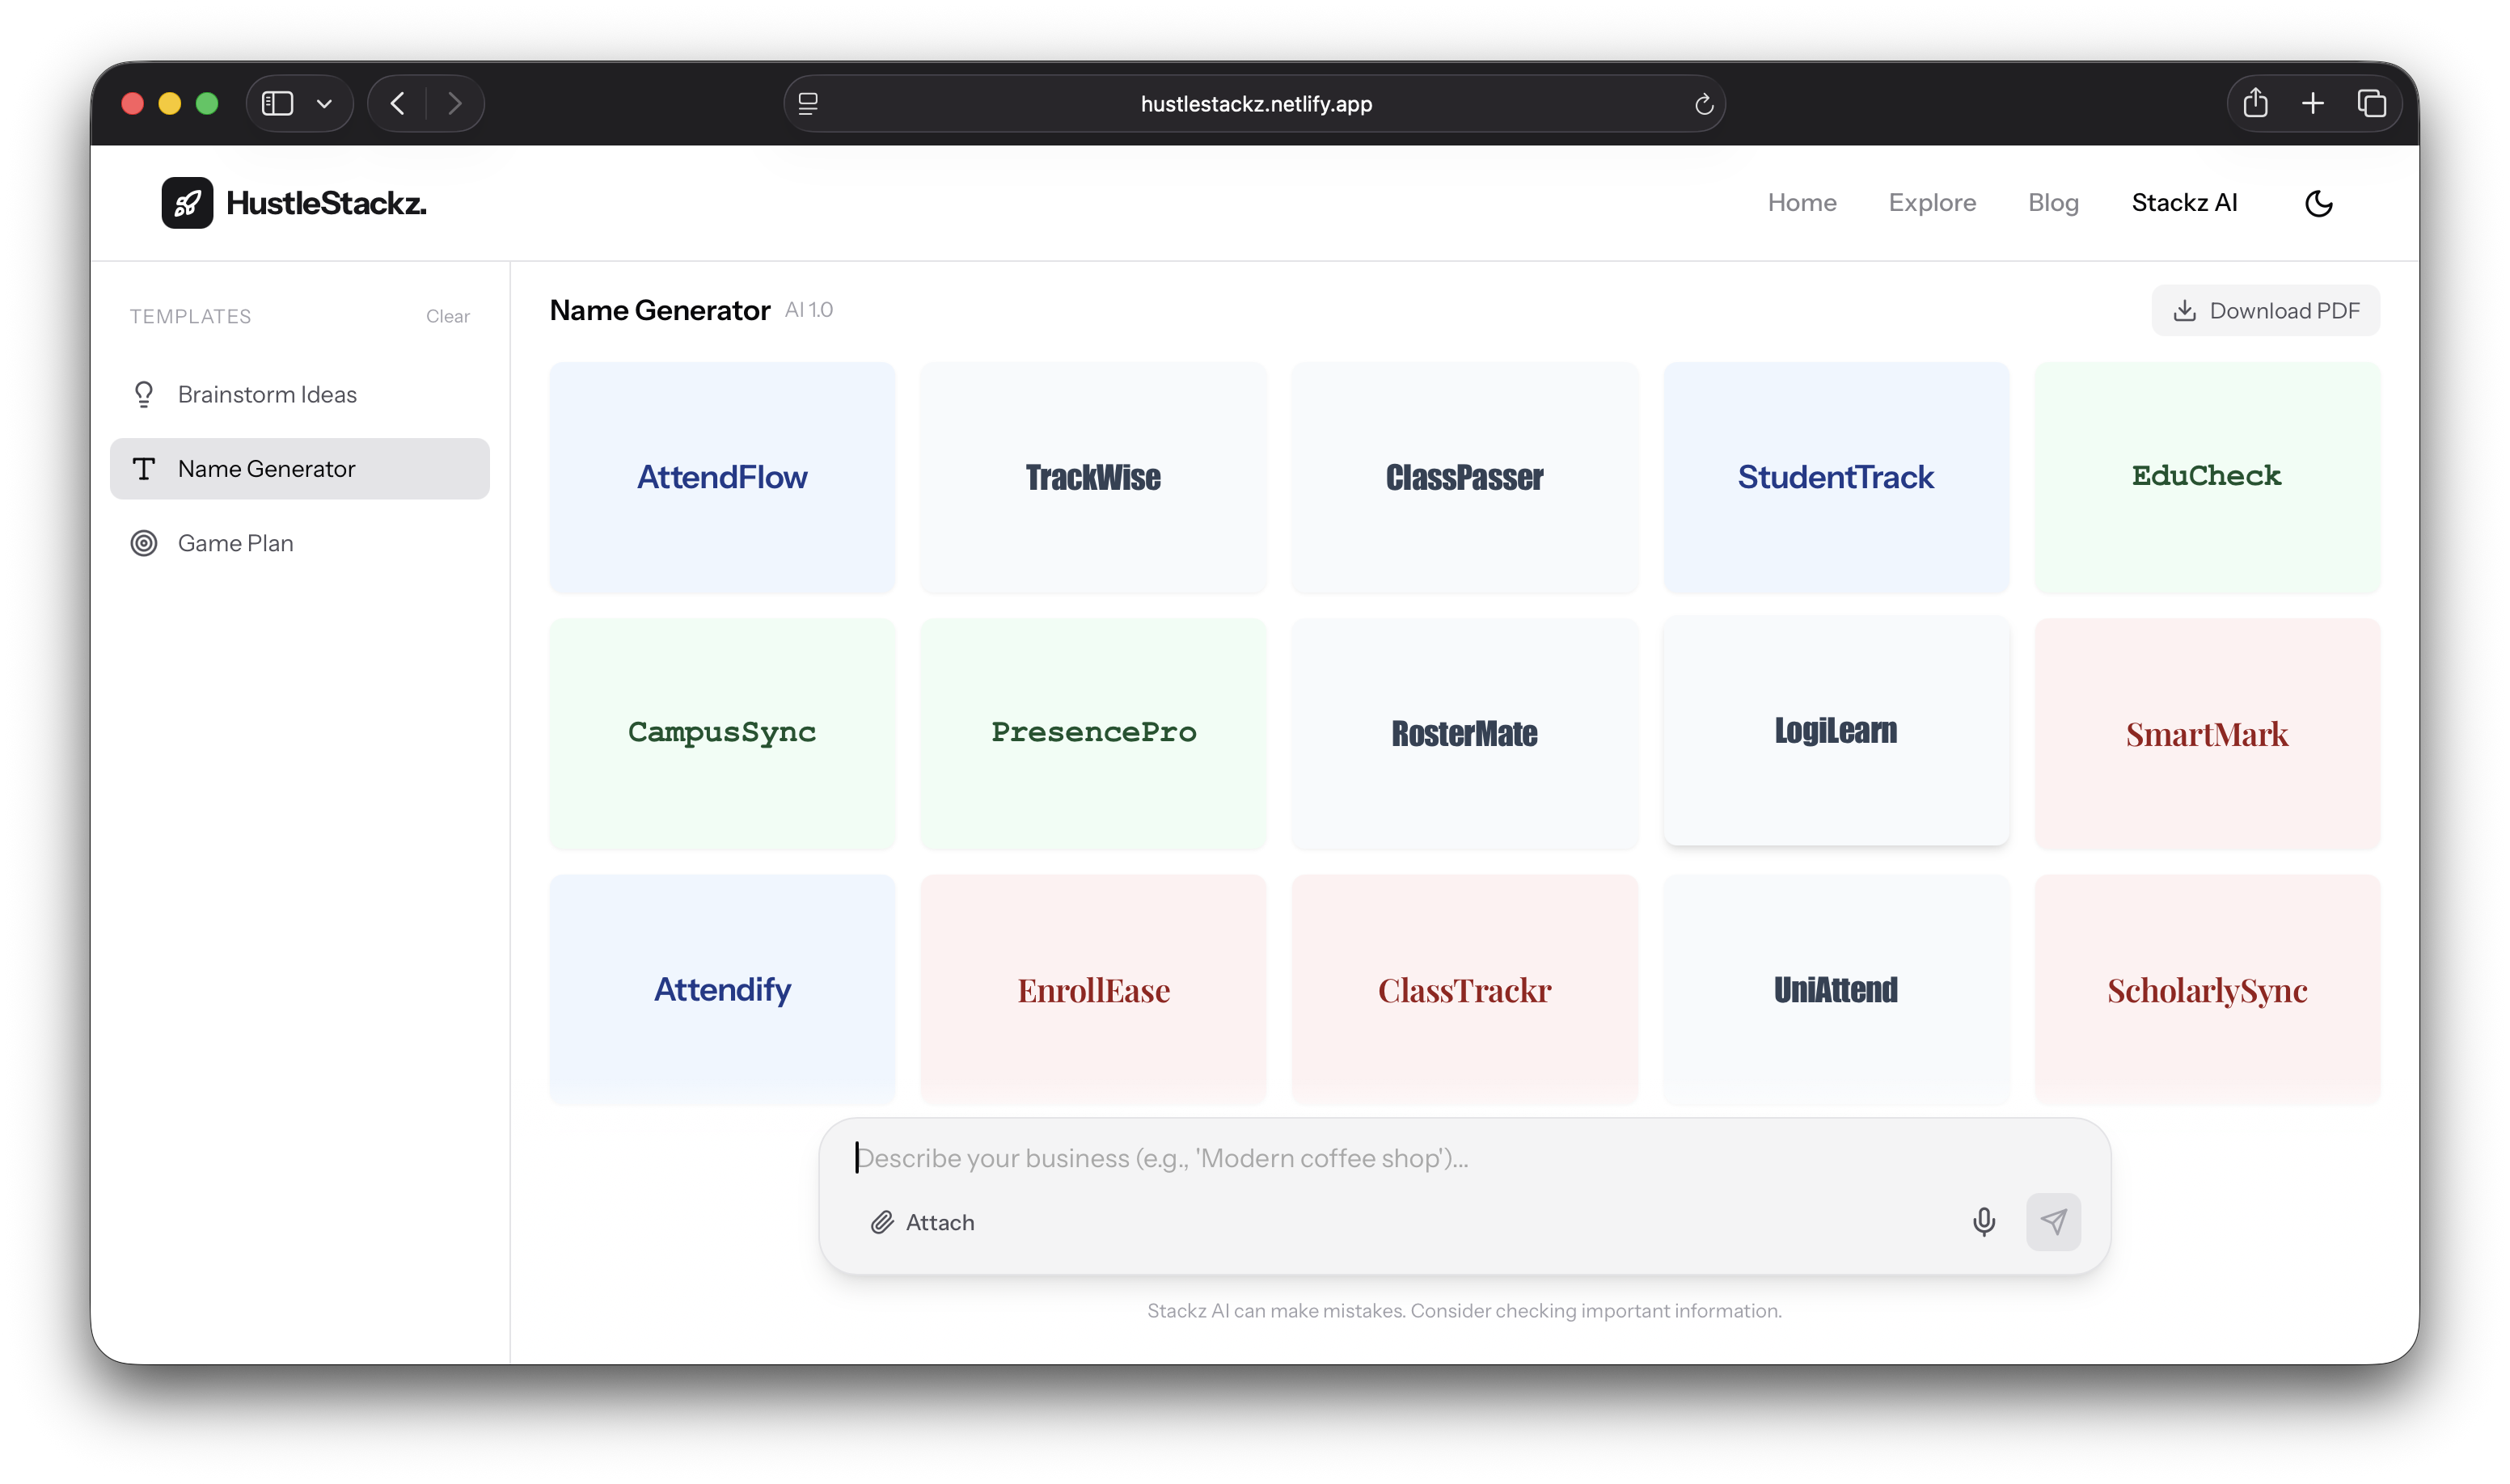Toggle the Safari sidebar panel
2510x1484 pixels.
(276, 103)
